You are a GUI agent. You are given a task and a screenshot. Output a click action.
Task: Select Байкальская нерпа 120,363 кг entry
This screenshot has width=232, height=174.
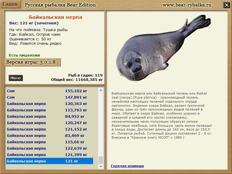click(x=49, y=104)
